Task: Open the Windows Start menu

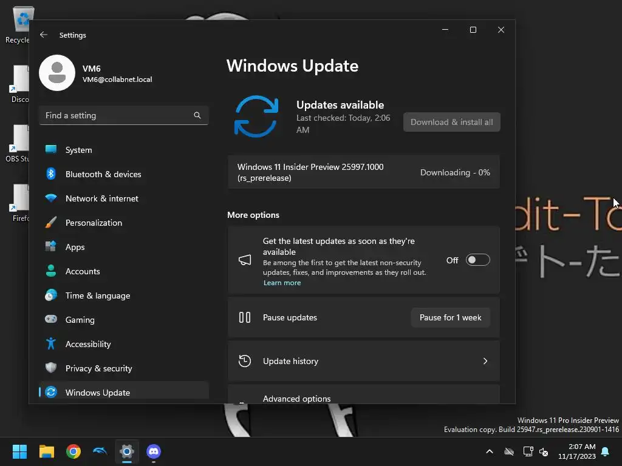Action: (19, 451)
